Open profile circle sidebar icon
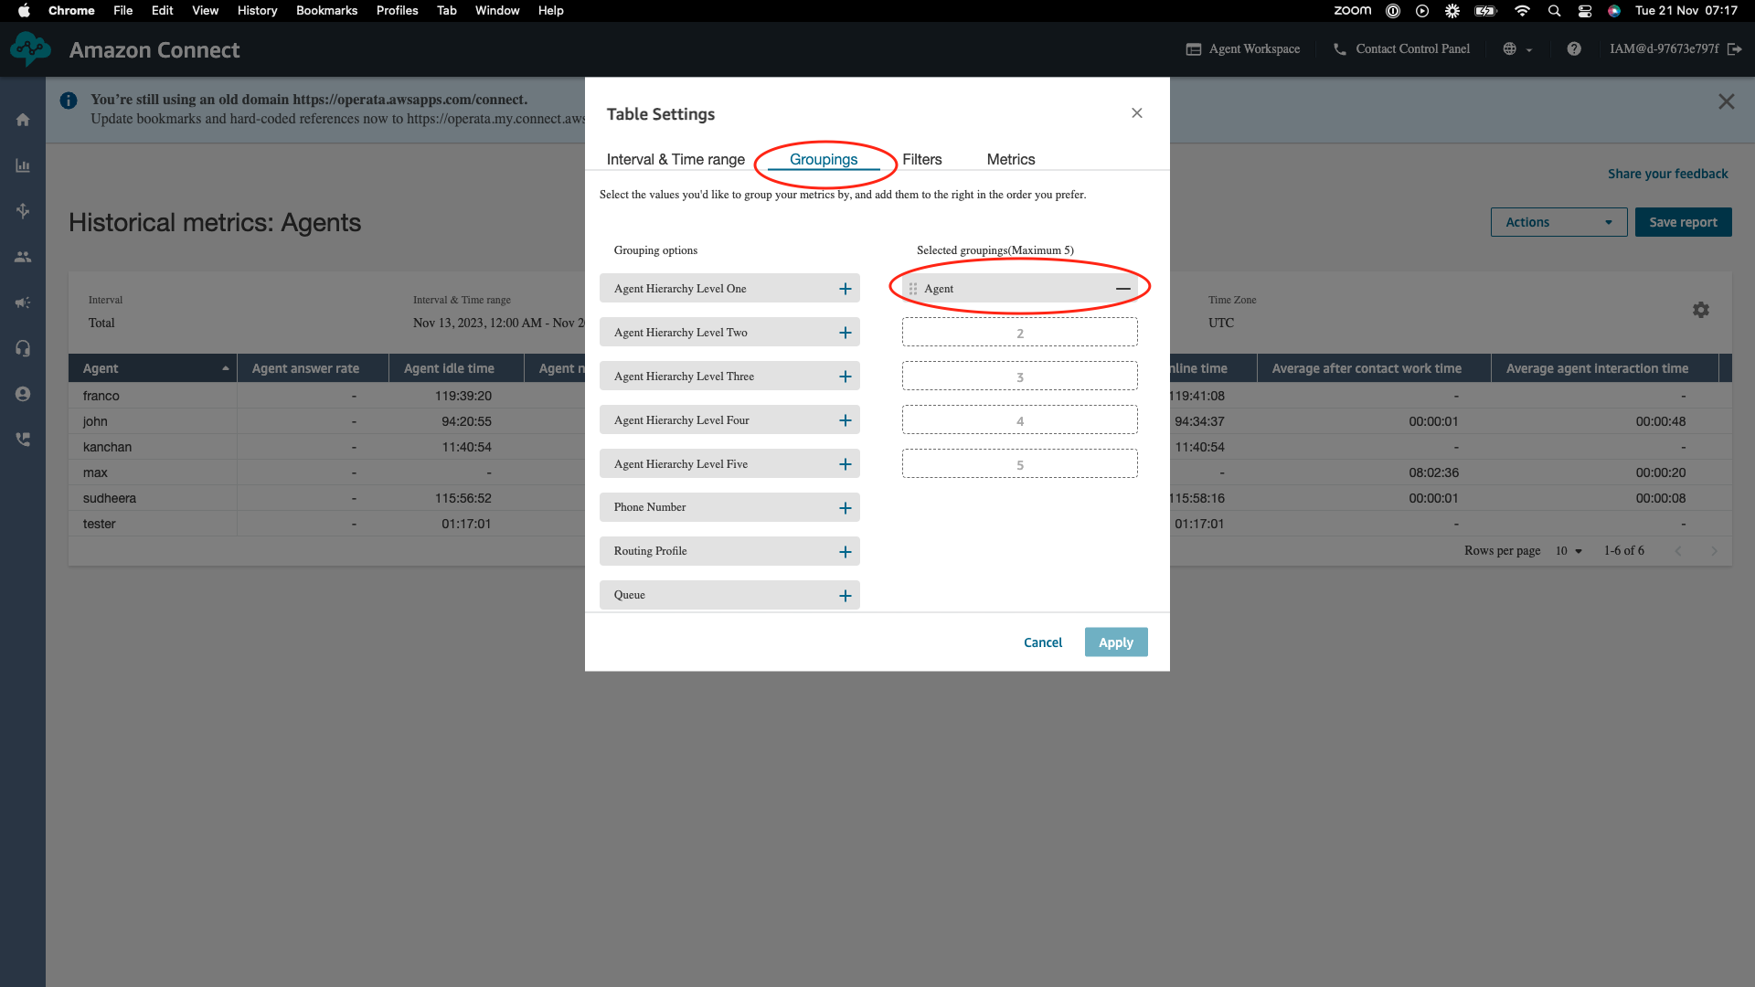The image size is (1755, 987). click(23, 394)
